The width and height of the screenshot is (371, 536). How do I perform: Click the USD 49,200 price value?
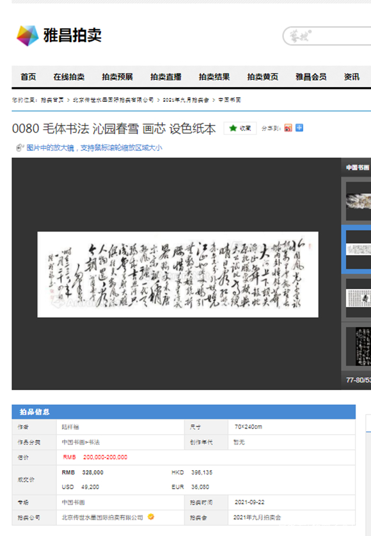[81, 487]
